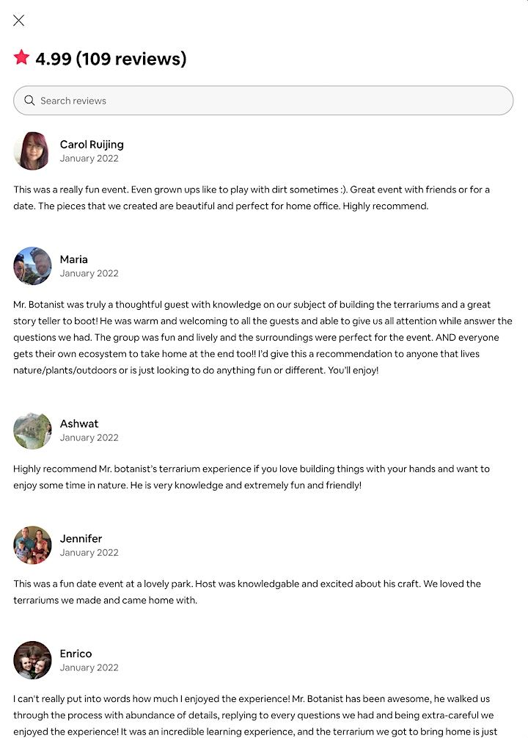Click the magnifying glass search icon
Image resolution: width=528 pixels, height=738 pixels.
click(29, 101)
